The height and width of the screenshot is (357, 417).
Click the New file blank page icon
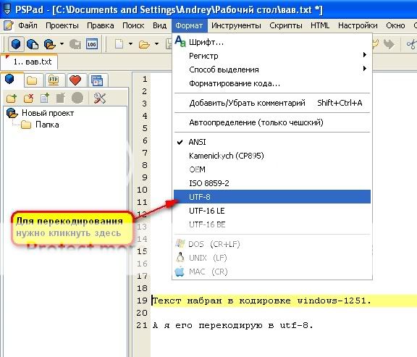[119, 44]
